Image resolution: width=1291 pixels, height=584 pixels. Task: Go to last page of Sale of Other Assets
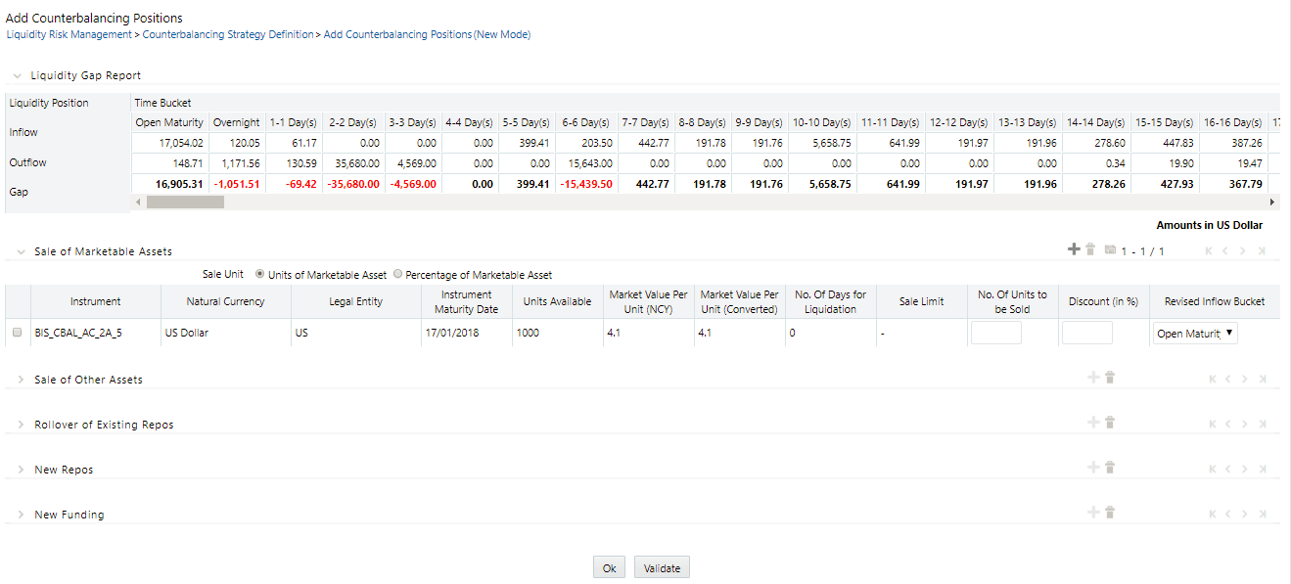[1262, 380]
